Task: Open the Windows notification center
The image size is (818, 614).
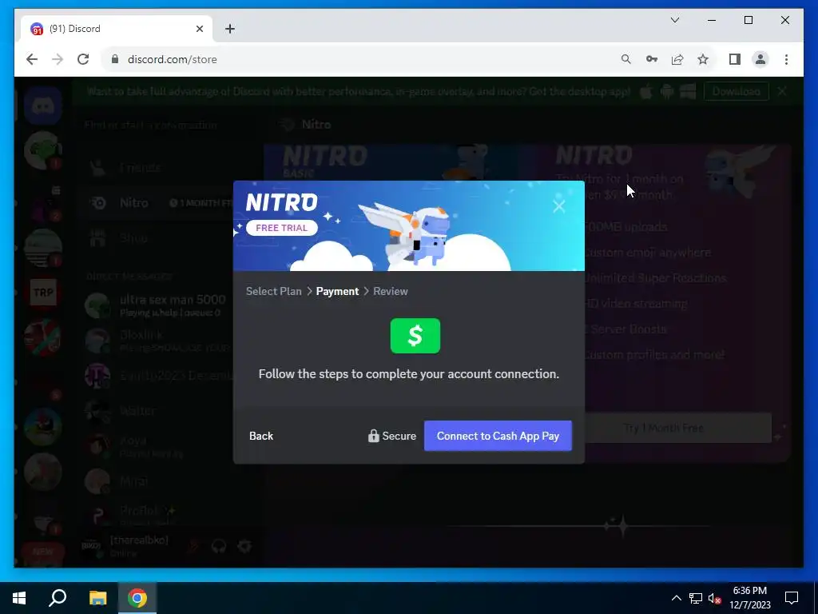Action: tap(792, 598)
